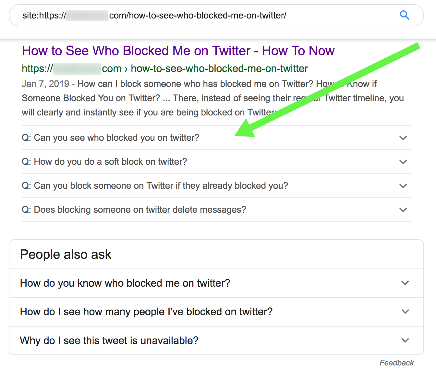Viewport: 436px width, 382px height.
Task: Expand chevron for 'already blocked you' question
Action: (x=403, y=186)
